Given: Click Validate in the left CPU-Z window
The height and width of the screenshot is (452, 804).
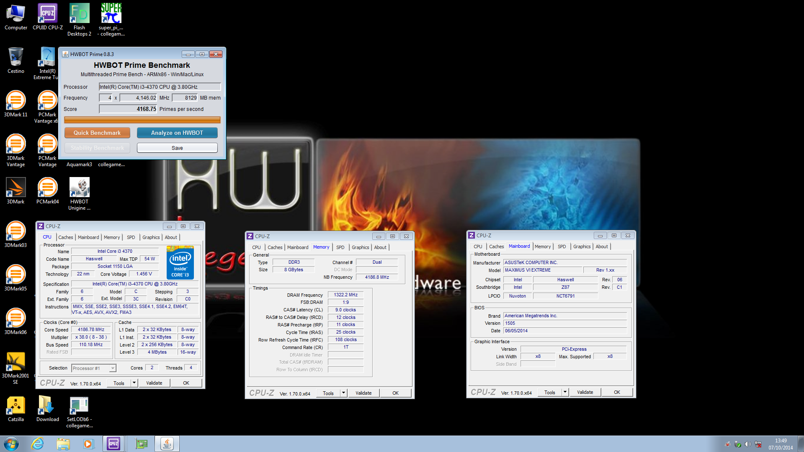Looking at the screenshot, I should click(154, 383).
